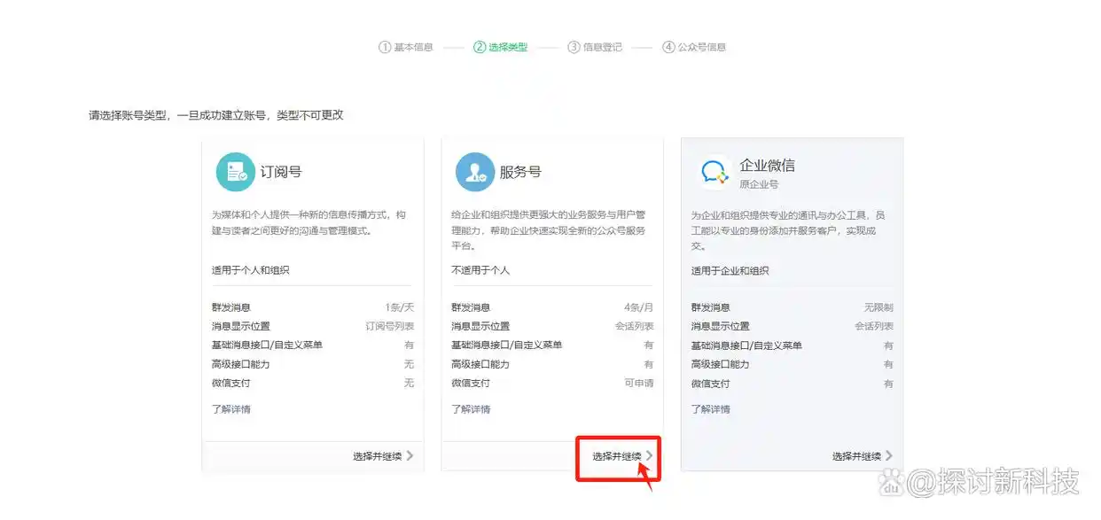Open 了解详情 link in 服务号 card
The width and height of the screenshot is (1101, 520).
click(x=471, y=409)
